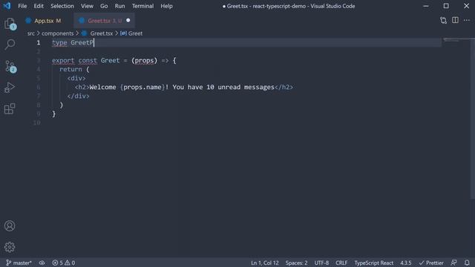Image resolution: width=475 pixels, height=267 pixels.
Task: Open the Extensions view
Action: (x=10, y=109)
